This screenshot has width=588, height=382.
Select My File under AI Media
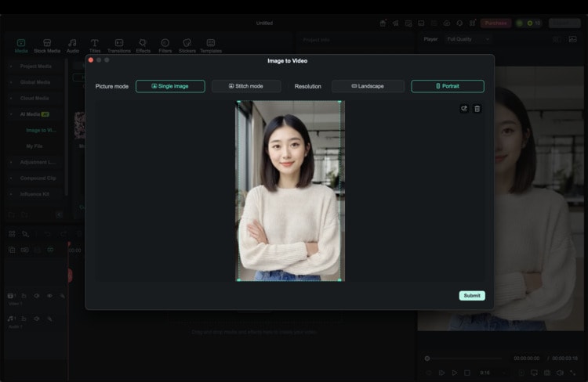(34, 146)
